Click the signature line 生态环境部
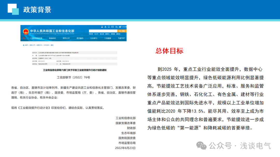Image resolution: width=280 pixels, height=157 pixels. pyautogui.click(x=128, y=133)
